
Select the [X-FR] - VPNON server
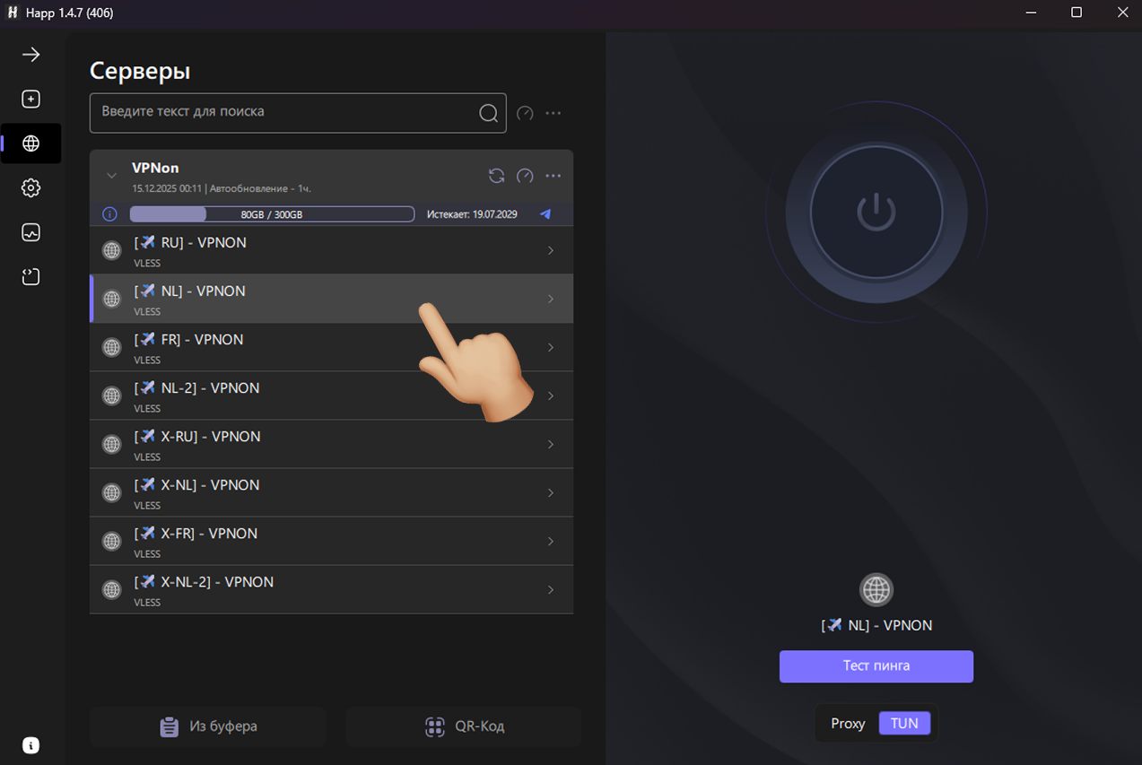pos(331,541)
